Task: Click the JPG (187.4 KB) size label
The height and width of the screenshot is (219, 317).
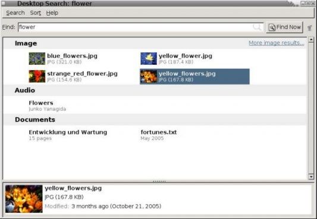Action: (176, 62)
